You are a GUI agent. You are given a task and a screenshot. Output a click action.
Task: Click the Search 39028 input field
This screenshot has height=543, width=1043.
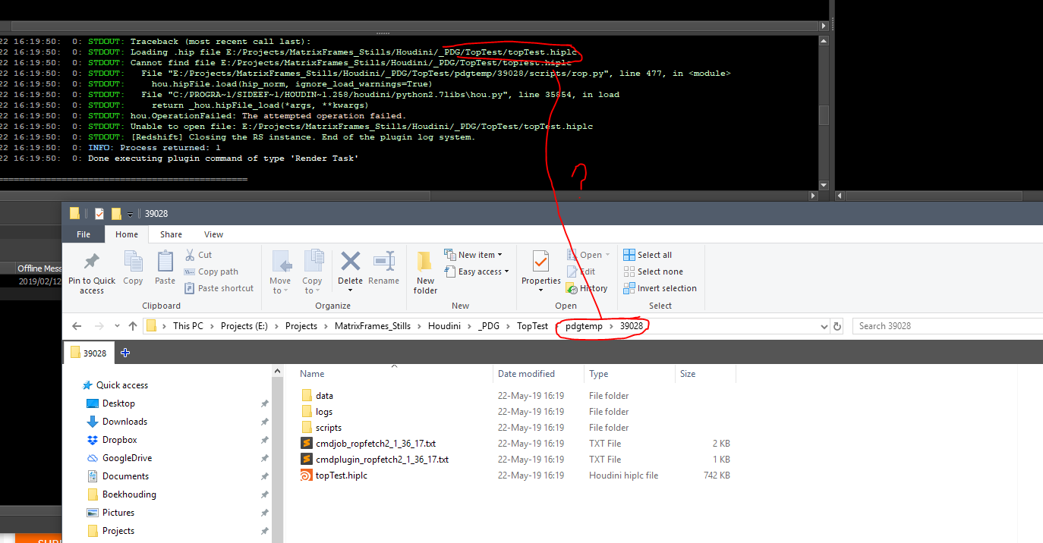click(947, 326)
